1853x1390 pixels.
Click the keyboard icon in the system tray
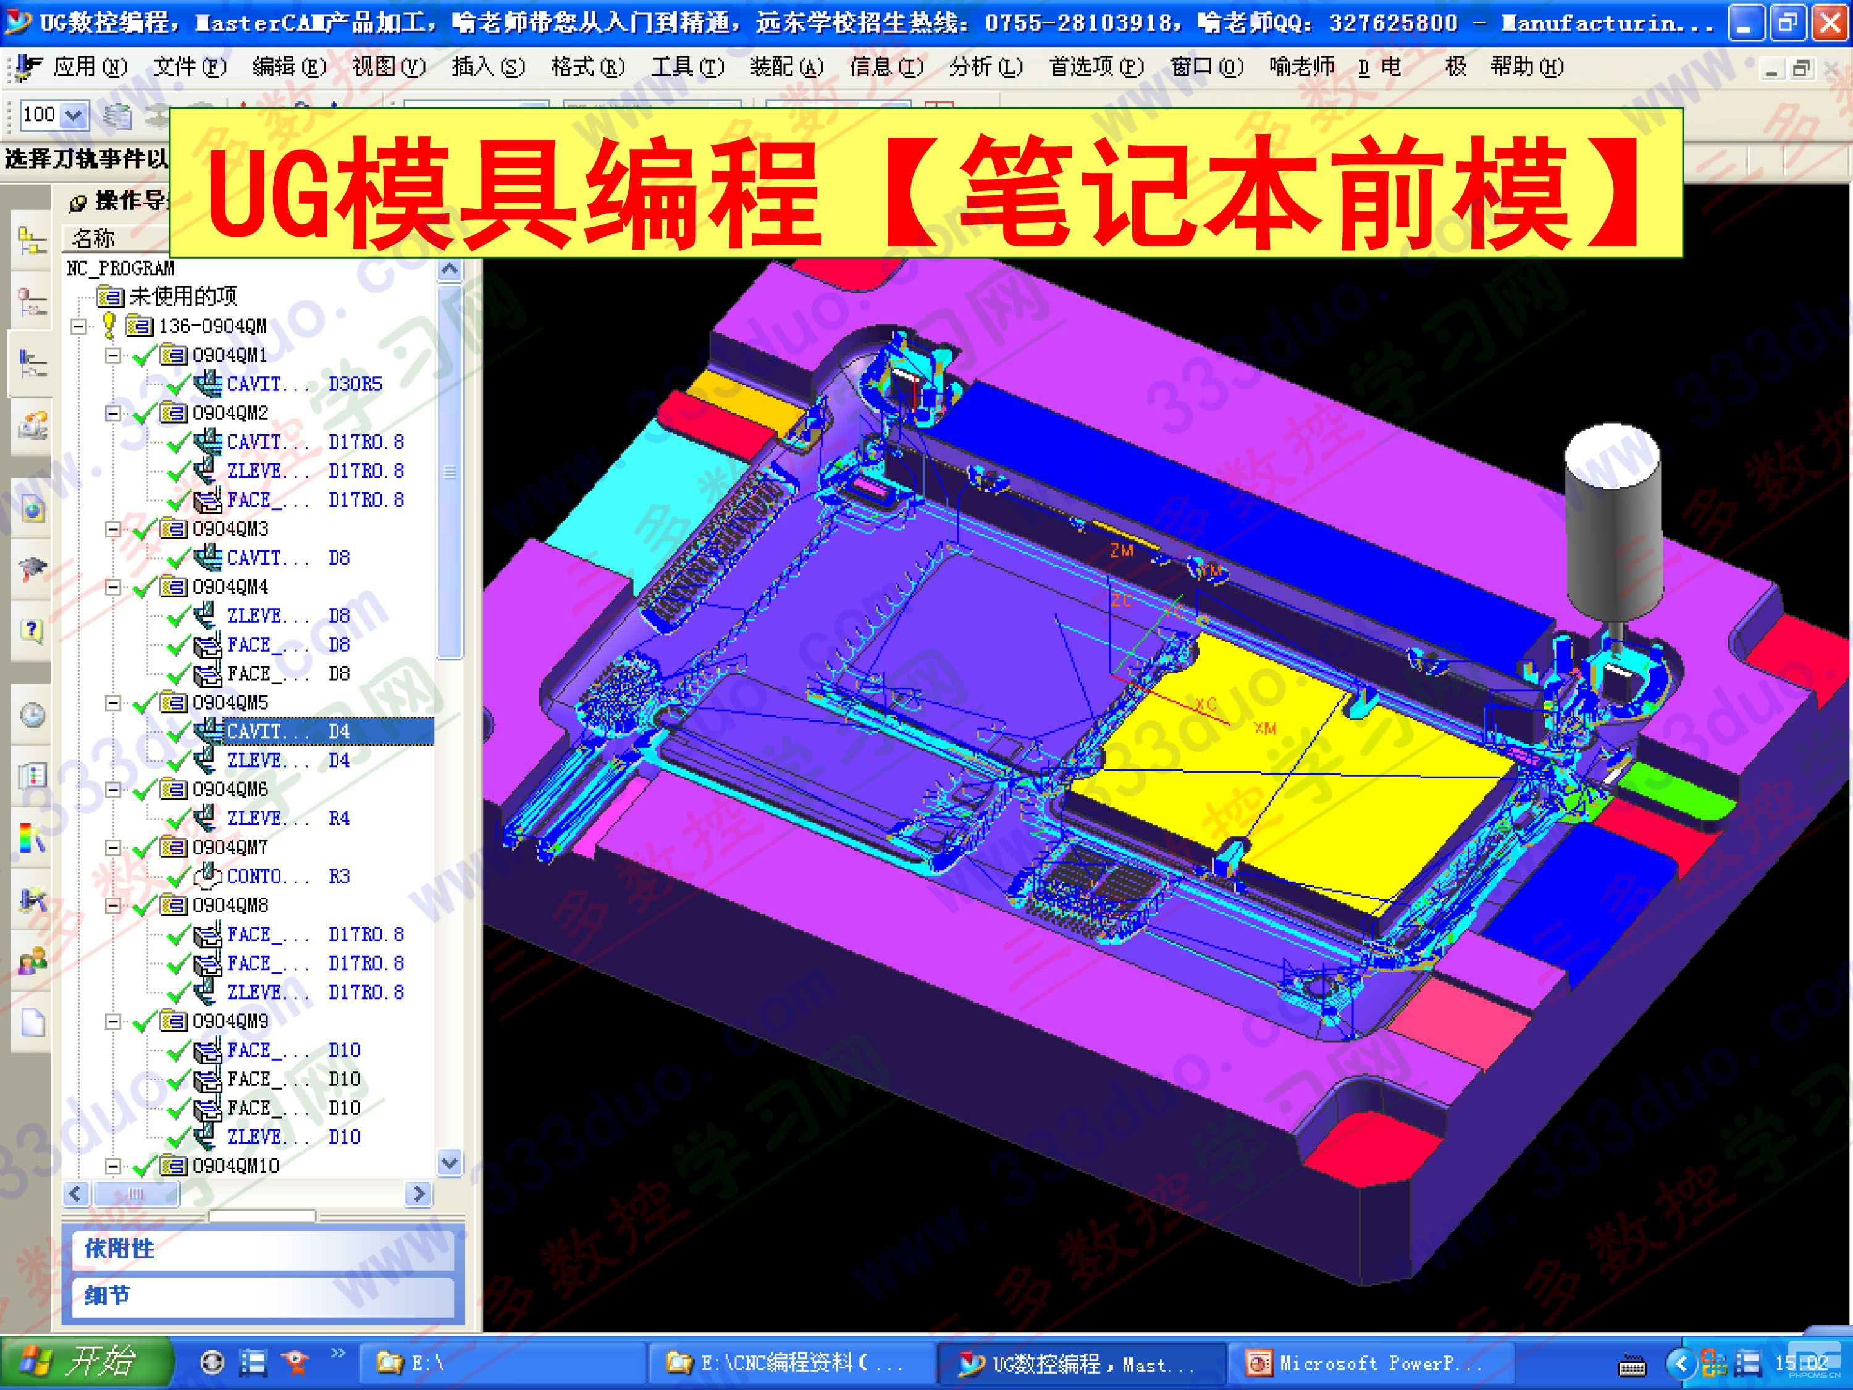tap(1631, 1367)
